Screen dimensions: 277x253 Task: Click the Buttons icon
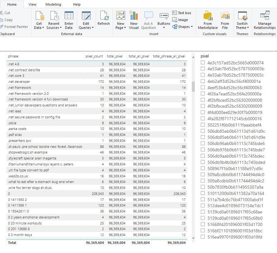tap(164, 16)
